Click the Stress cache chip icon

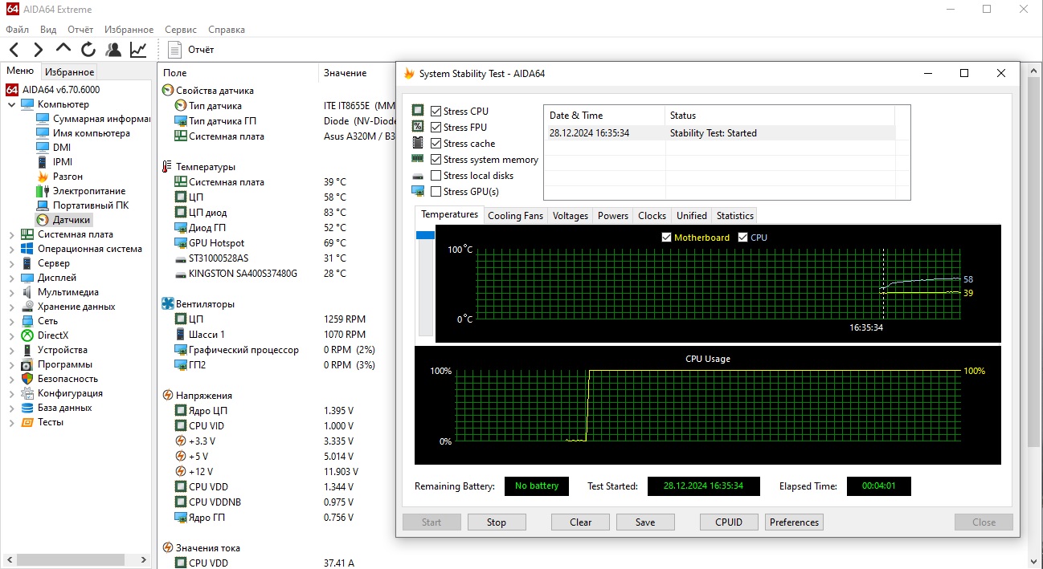[x=418, y=143]
